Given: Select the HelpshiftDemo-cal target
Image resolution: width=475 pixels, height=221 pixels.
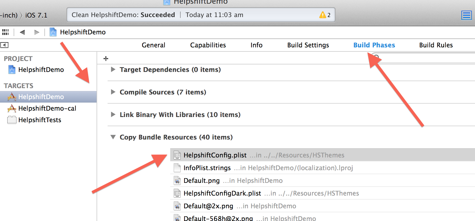Looking at the screenshot, I should 47,108.
